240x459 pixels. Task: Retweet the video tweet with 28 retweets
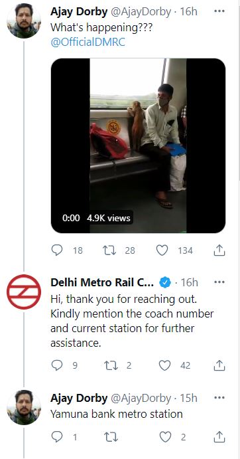coord(110,250)
